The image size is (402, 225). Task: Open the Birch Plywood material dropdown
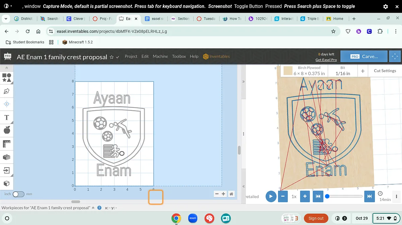pyautogui.click(x=305, y=71)
